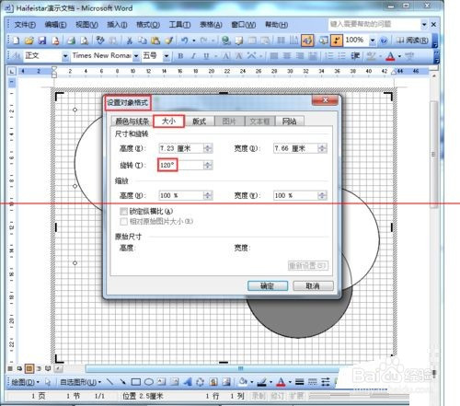460x406 pixels.
Task: Open the 表格(A) Table menu
Action: (x=211, y=25)
